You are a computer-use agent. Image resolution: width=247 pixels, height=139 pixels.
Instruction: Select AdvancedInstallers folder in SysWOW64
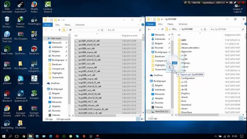pyautogui.click(x=190, y=47)
